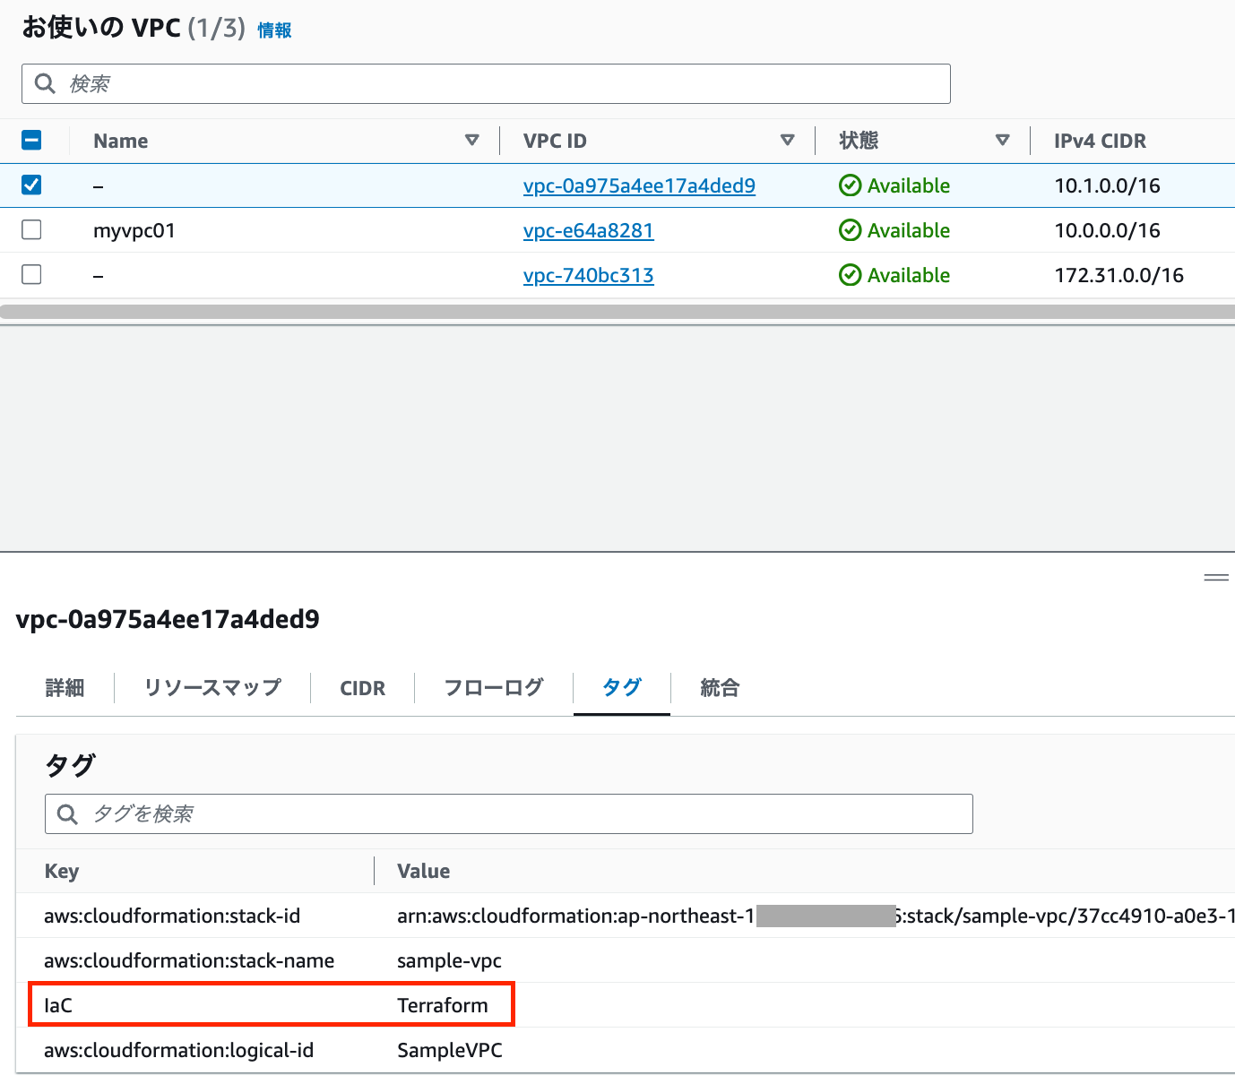Open the vpc-740bc313 link
This screenshot has height=1084, width=1235.
coord(588,275)
